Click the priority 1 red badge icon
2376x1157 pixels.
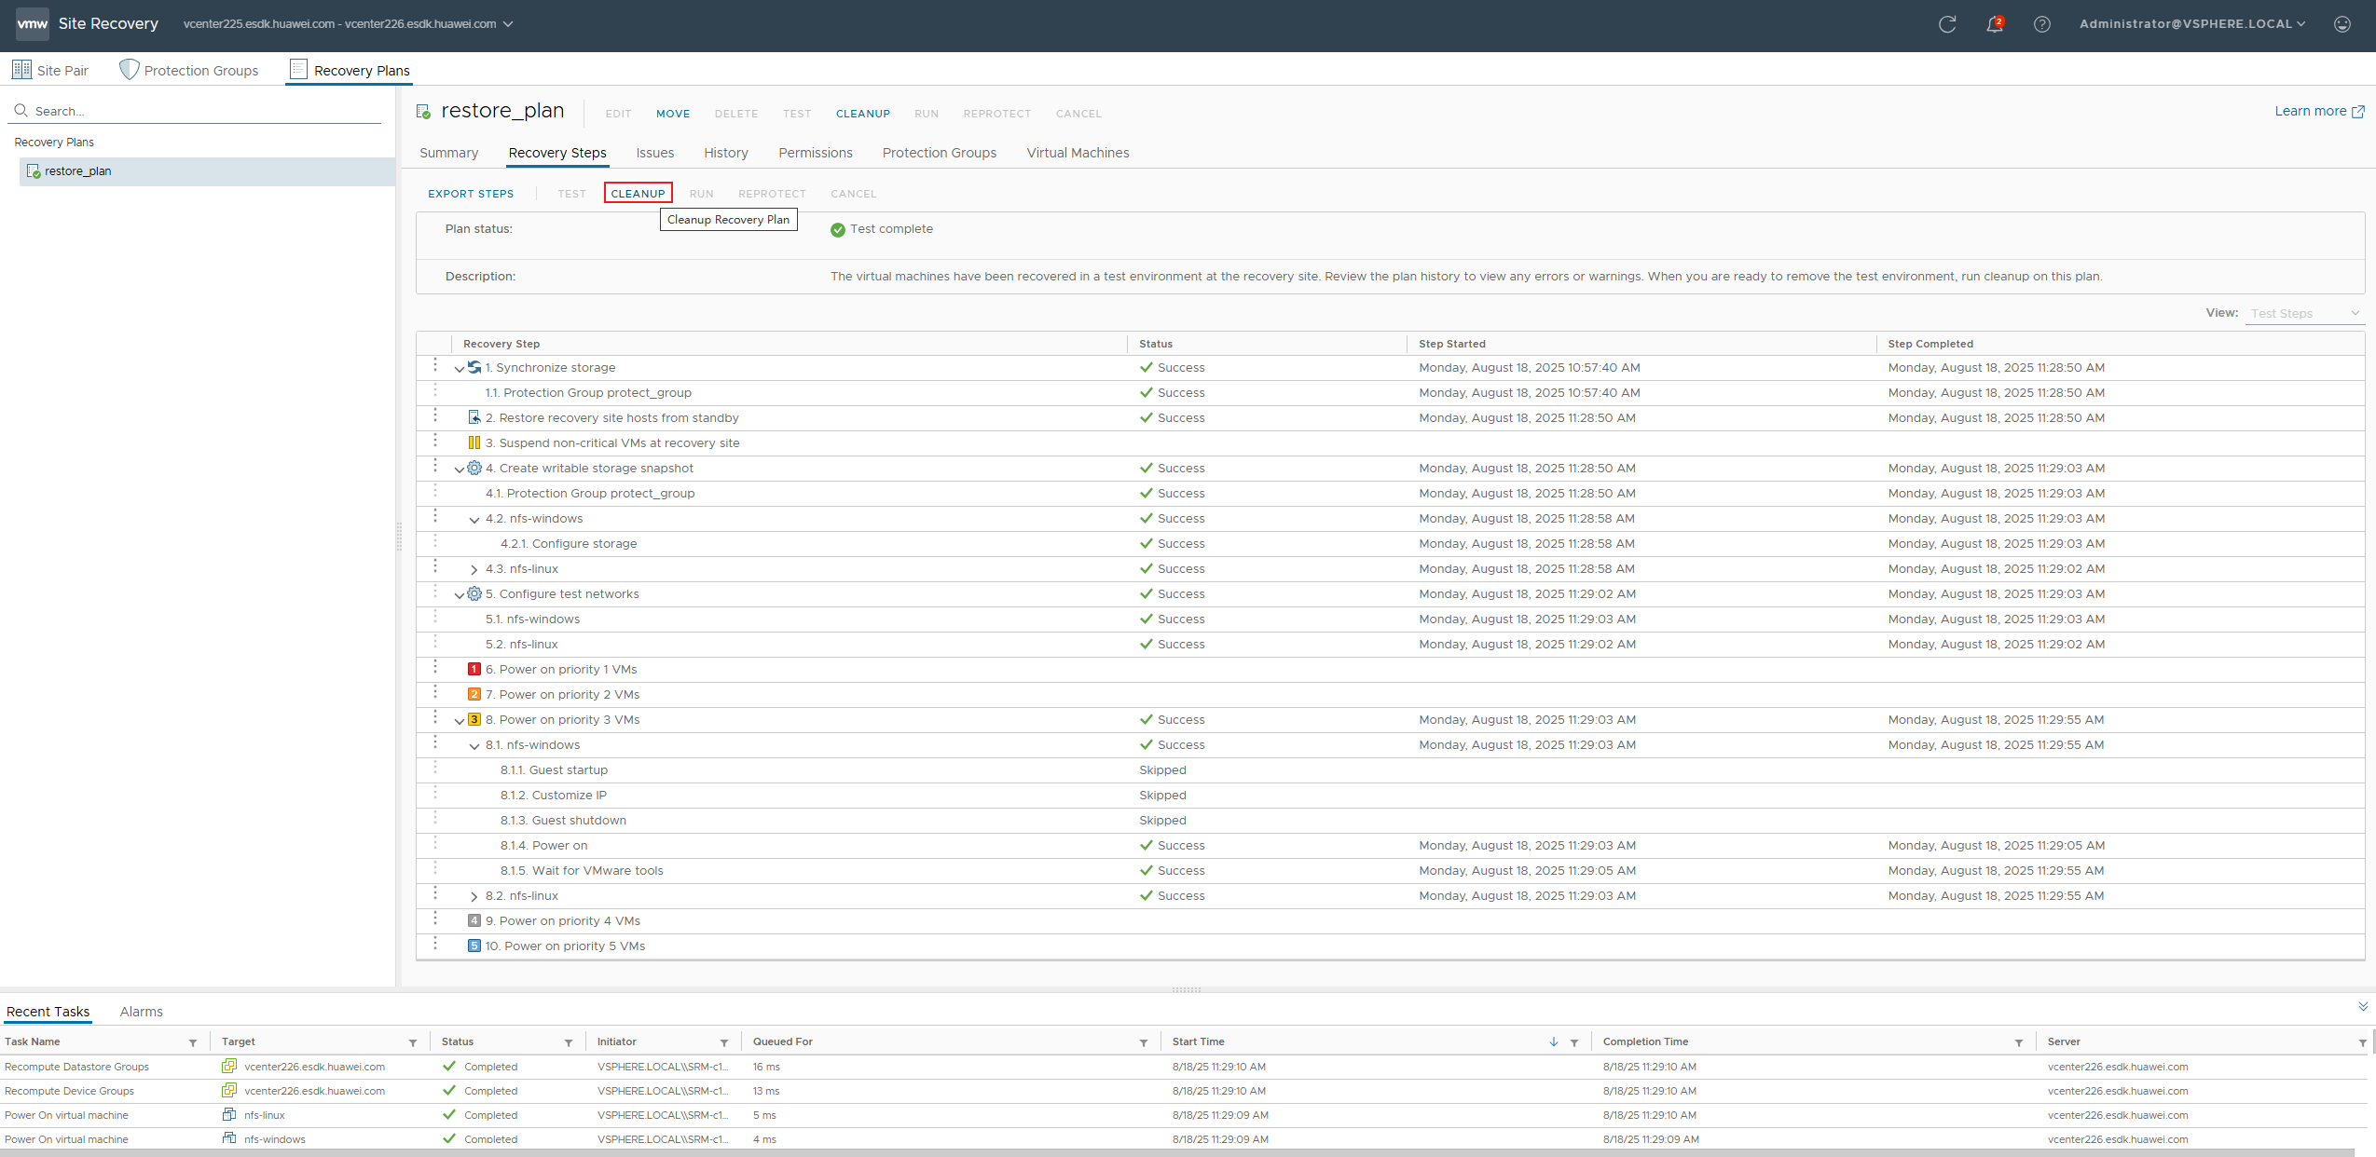pyautogui.click(x=474, y=669)
